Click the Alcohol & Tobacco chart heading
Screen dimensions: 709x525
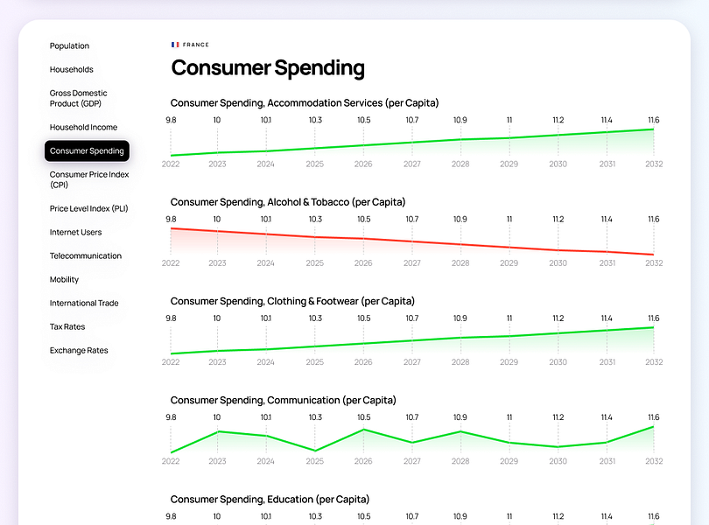coord(288,202)
